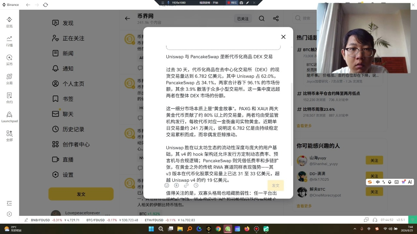Viewport: 417px width, 234px height.
Task: Open 合约 futures in the left rail
Action: [x=9, y=98]
